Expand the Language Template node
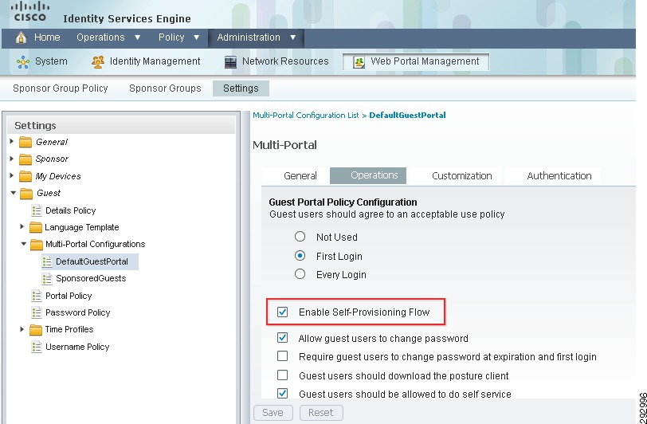Viewport: 647px width, 424px height. click(x=22, y=226)
